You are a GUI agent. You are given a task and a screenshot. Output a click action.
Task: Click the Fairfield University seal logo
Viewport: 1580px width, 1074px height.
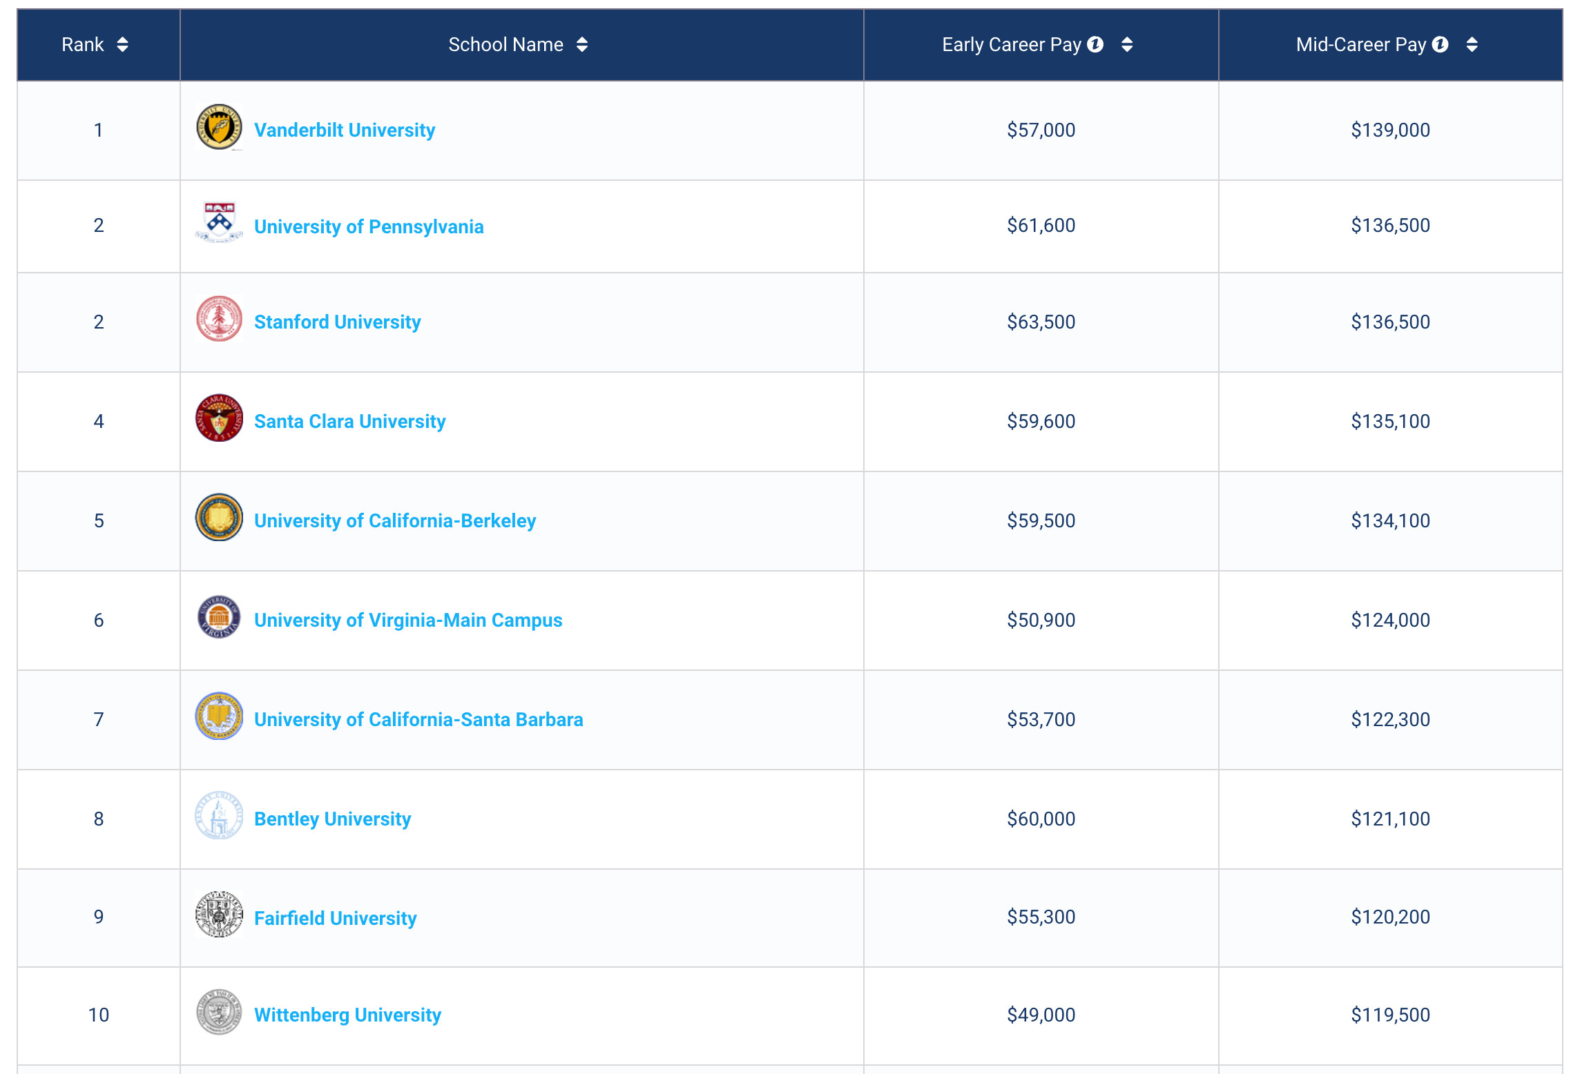coord(219,915)
